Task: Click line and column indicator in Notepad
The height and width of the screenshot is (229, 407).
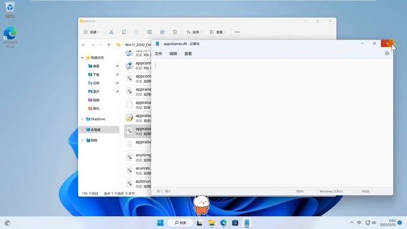Action: coord(163,191)
